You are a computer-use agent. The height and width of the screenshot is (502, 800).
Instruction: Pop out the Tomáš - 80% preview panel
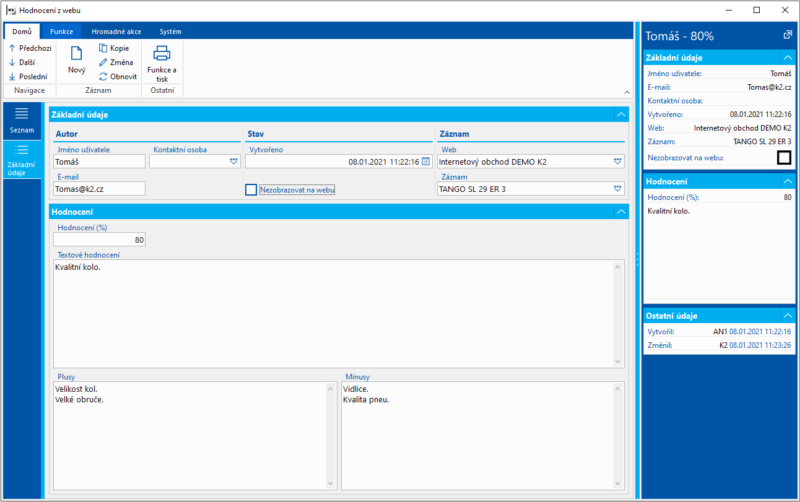point(788,35)
